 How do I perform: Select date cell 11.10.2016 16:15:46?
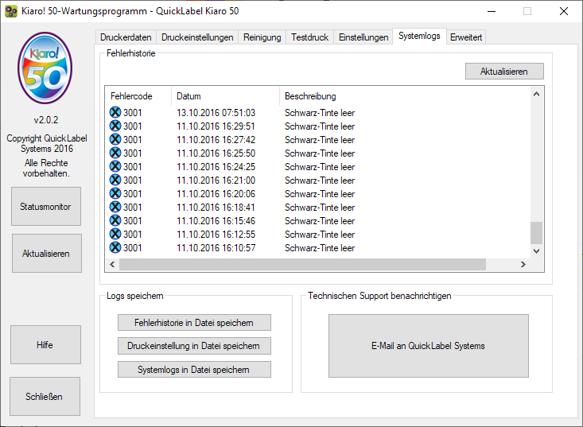(x=216, y=221)
